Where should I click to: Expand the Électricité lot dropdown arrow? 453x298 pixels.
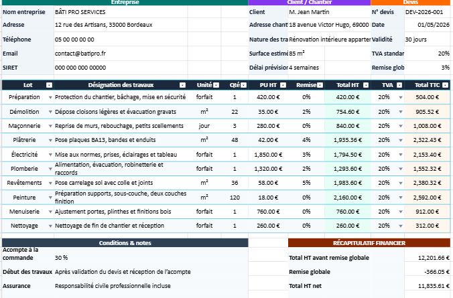coord(50,155)
